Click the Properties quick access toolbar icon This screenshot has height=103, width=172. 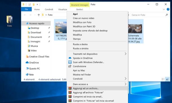30,4
